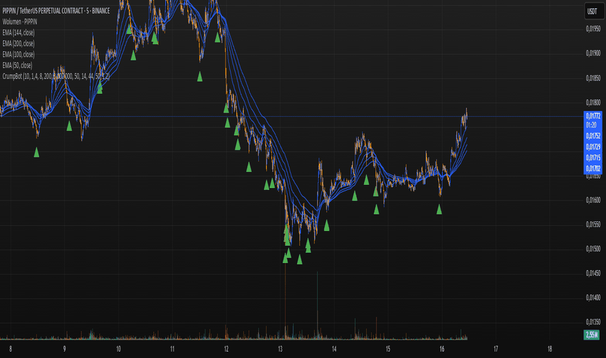This screenshot has width=606, height=358.
Task: Click the PIPPIN / TetherUS PERPETUAL CONTRACT title
Action: pyautogui.click(x=56, y=11)
